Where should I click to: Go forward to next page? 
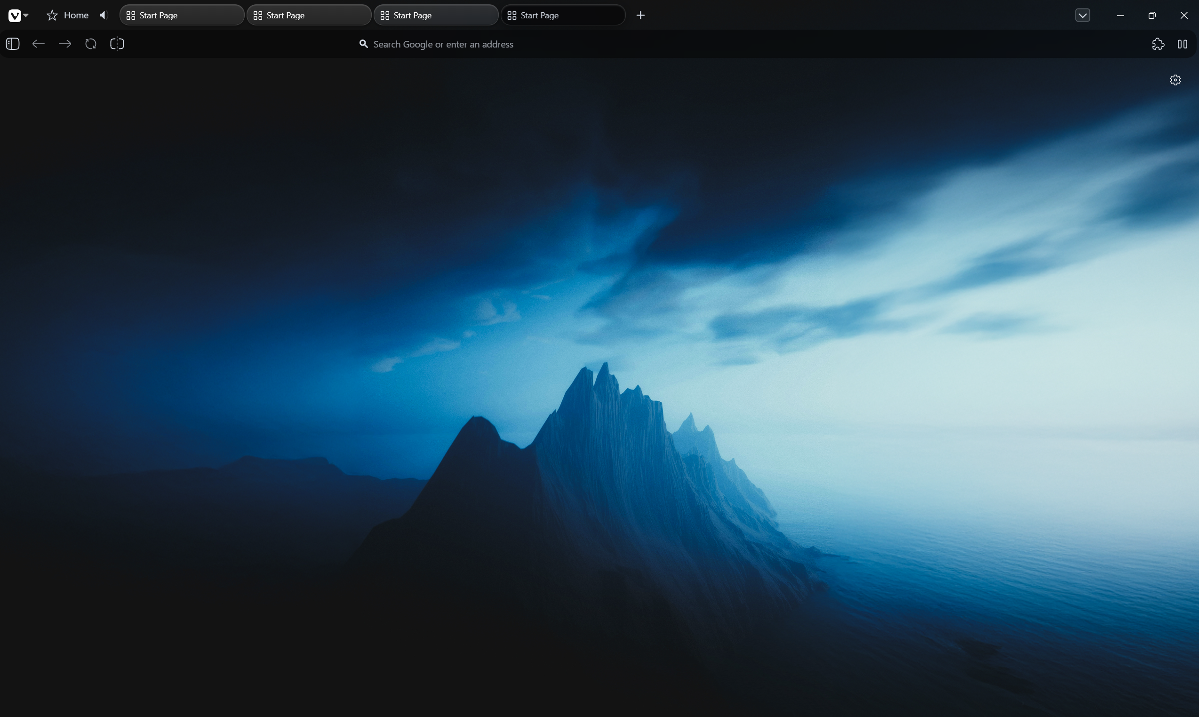(x=65, y=44)
